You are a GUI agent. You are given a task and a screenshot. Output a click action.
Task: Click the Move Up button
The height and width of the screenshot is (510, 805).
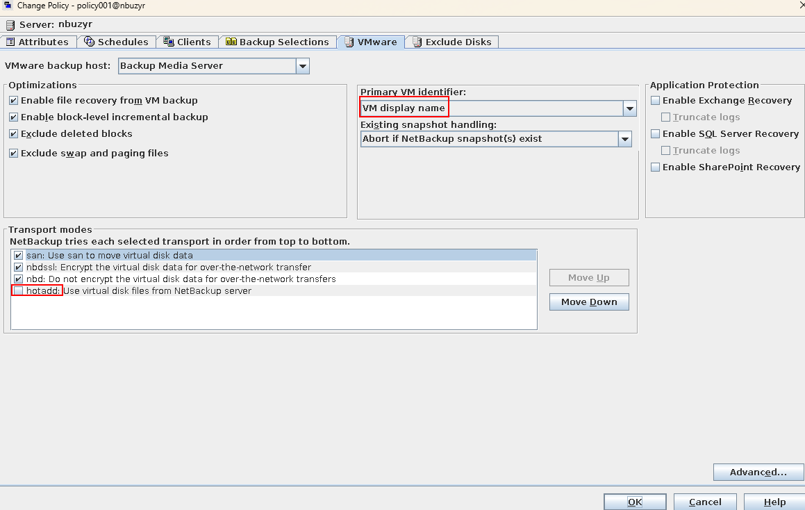pos(589,277)
